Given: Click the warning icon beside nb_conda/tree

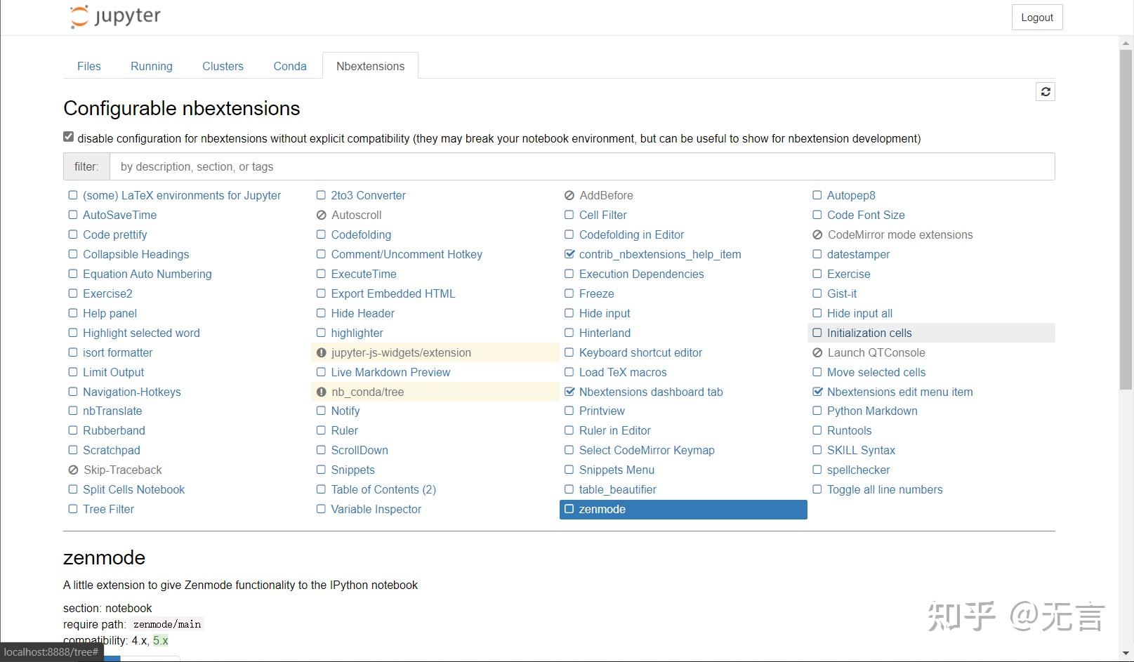Looking at the screenshot, I should pyautogui.click(x=322, y=392).
